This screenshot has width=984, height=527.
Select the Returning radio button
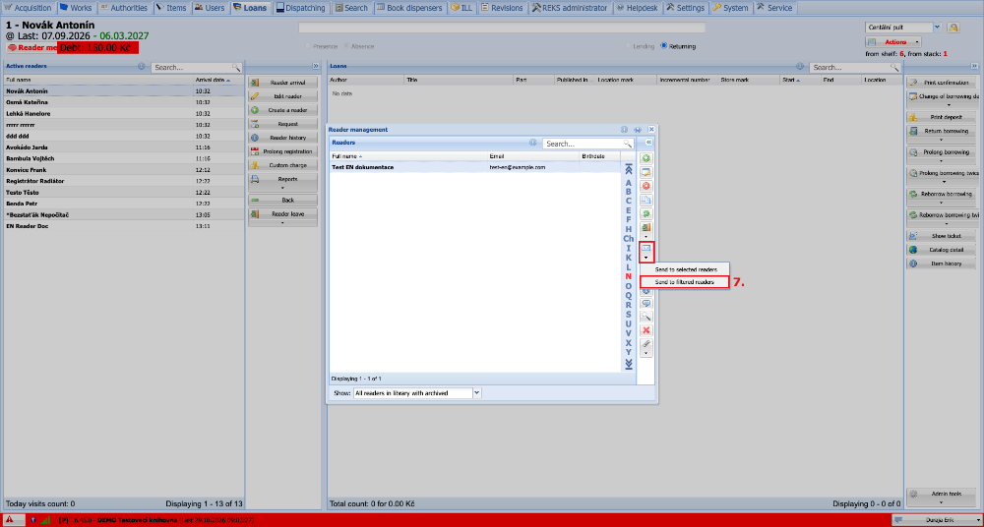663,46
